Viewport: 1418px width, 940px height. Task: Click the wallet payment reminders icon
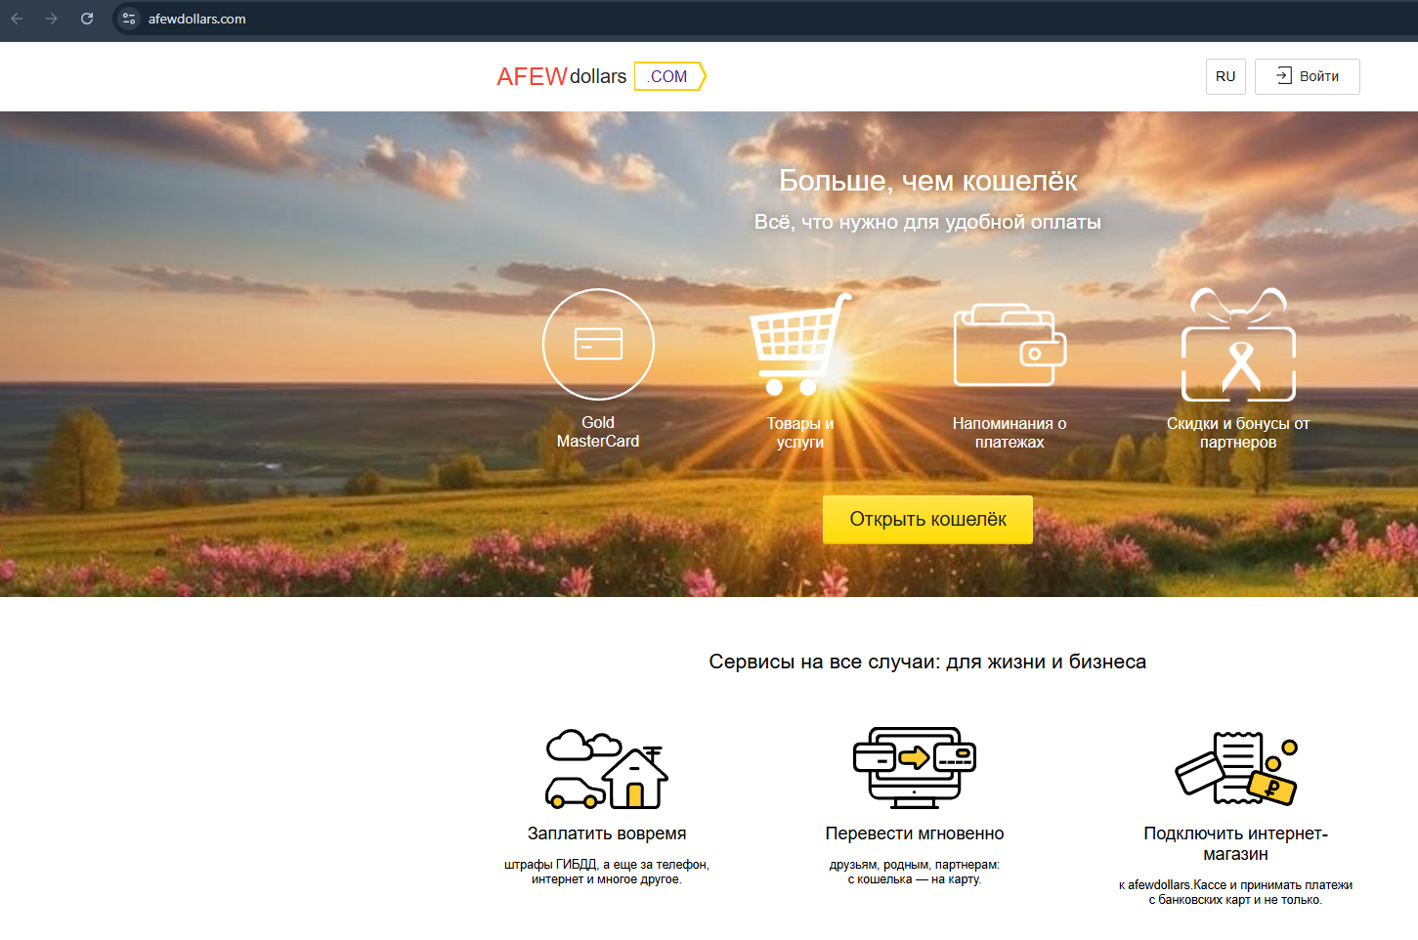[1010, 345]
